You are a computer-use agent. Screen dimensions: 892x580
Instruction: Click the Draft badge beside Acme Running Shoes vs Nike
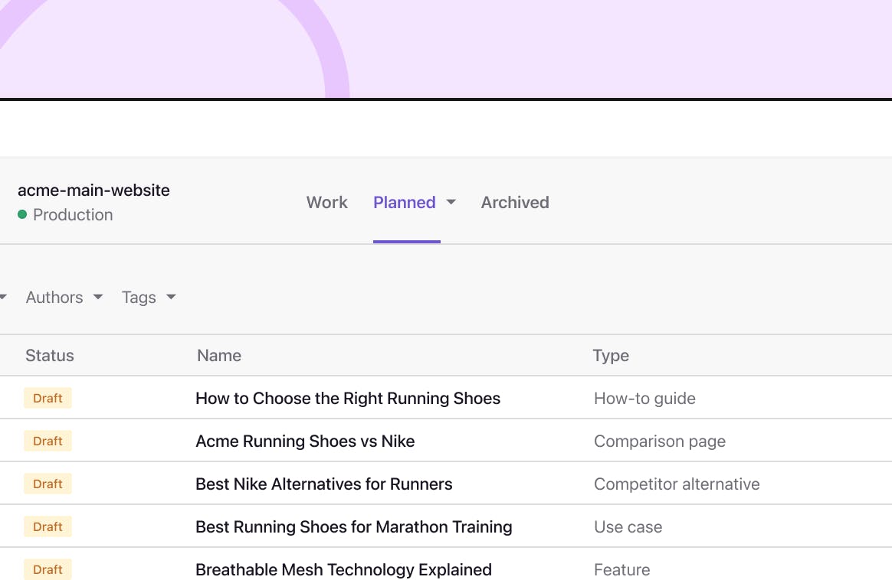[x=48, y=441]
